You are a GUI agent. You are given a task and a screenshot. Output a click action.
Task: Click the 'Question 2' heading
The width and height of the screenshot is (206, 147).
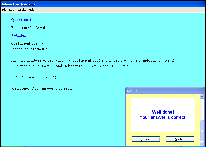21,20
